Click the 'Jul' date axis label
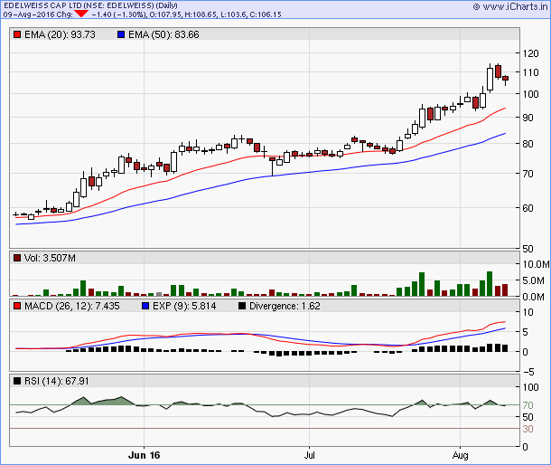551x465 pixels. pyautogui.click(x=309, y=455)
